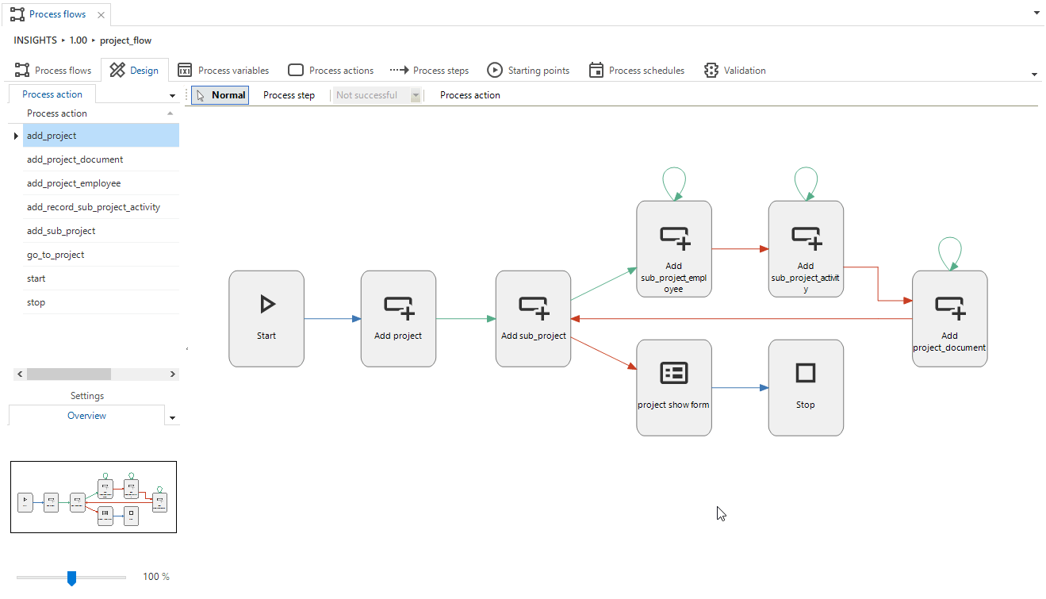Click the action list horizontal scrollbar
The width and height of the screenshot is (1046, 599).
69,374
